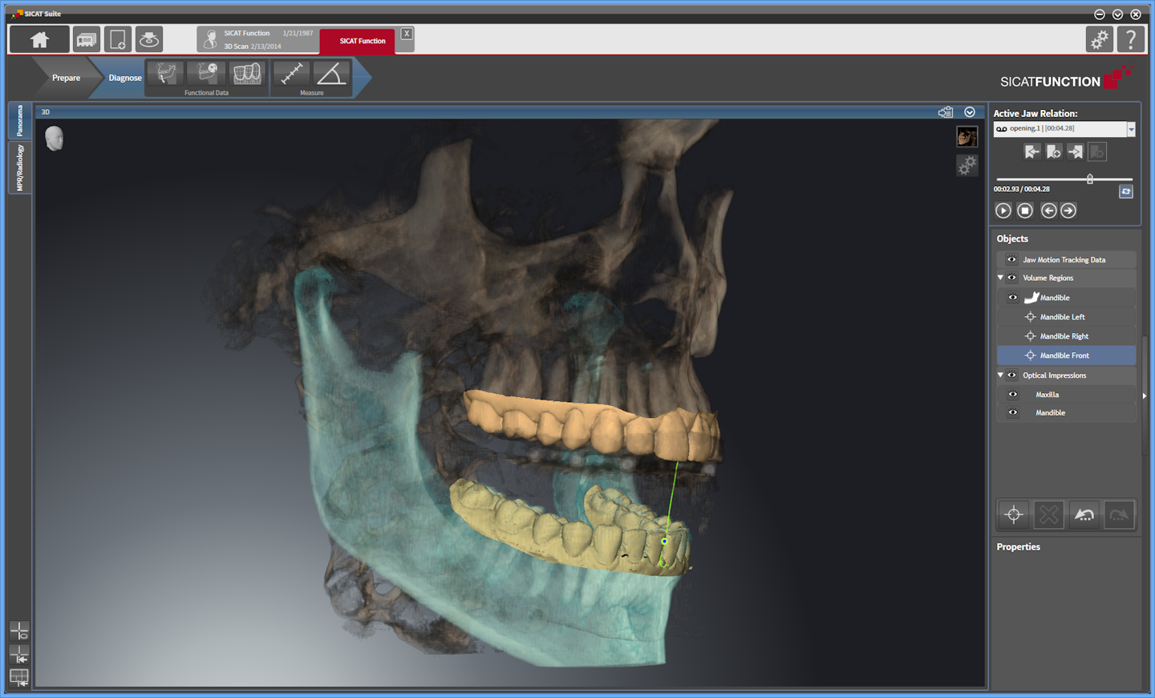Click the redo arrow button
Viewport: 1155px width, 698px height.
point(1120,515)
